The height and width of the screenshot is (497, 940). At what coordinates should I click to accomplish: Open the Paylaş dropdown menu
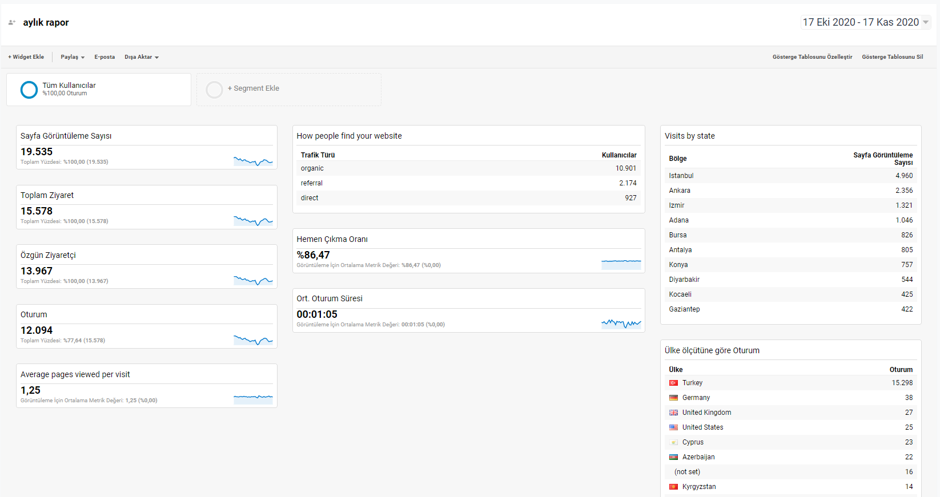coord(73,57)
